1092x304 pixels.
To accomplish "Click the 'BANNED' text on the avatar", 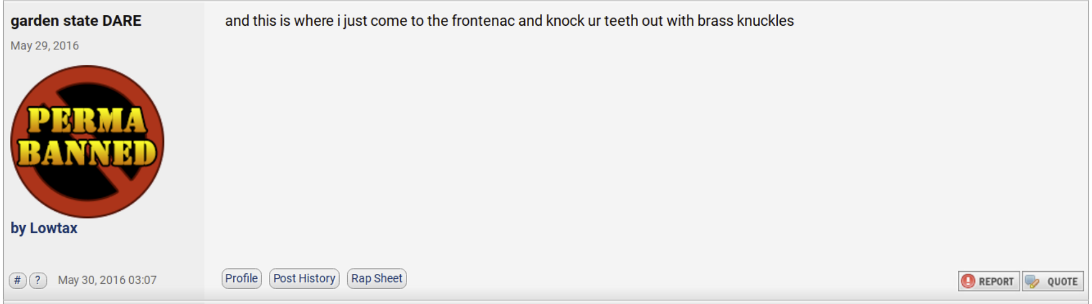I will (x=87, y=152).
